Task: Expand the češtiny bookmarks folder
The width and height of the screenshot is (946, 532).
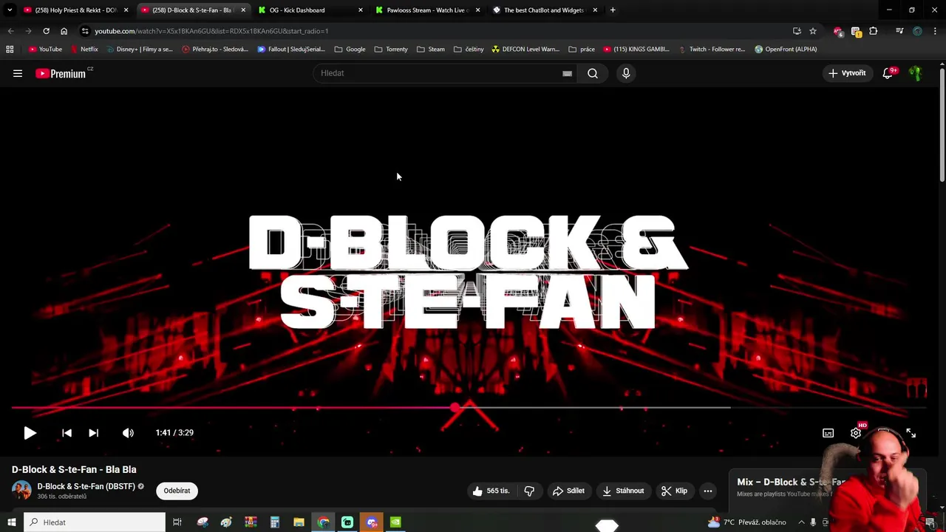Action: [469, 50]
